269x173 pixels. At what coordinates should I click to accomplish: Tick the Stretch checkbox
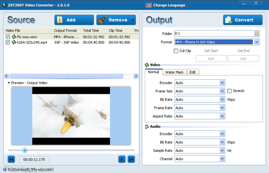(x=229, y=91)
